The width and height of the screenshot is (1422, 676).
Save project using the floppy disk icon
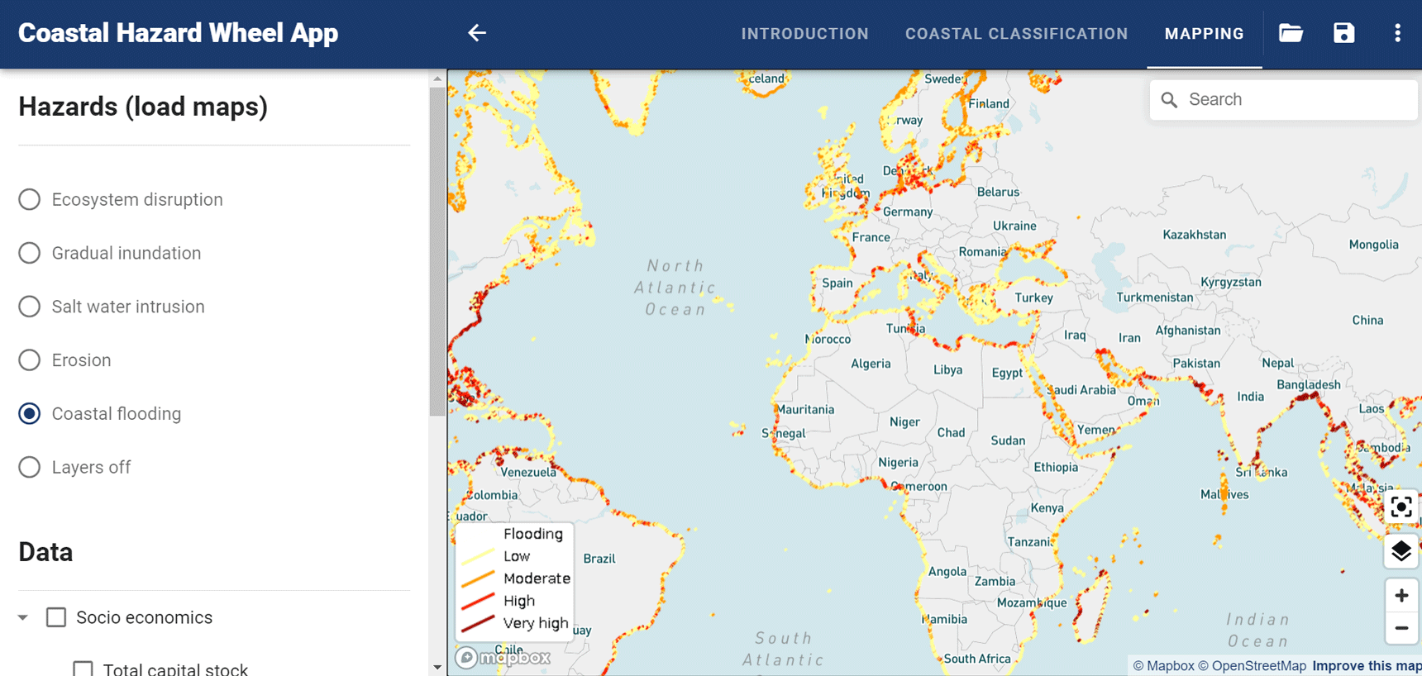click(x=1343, y=33)
